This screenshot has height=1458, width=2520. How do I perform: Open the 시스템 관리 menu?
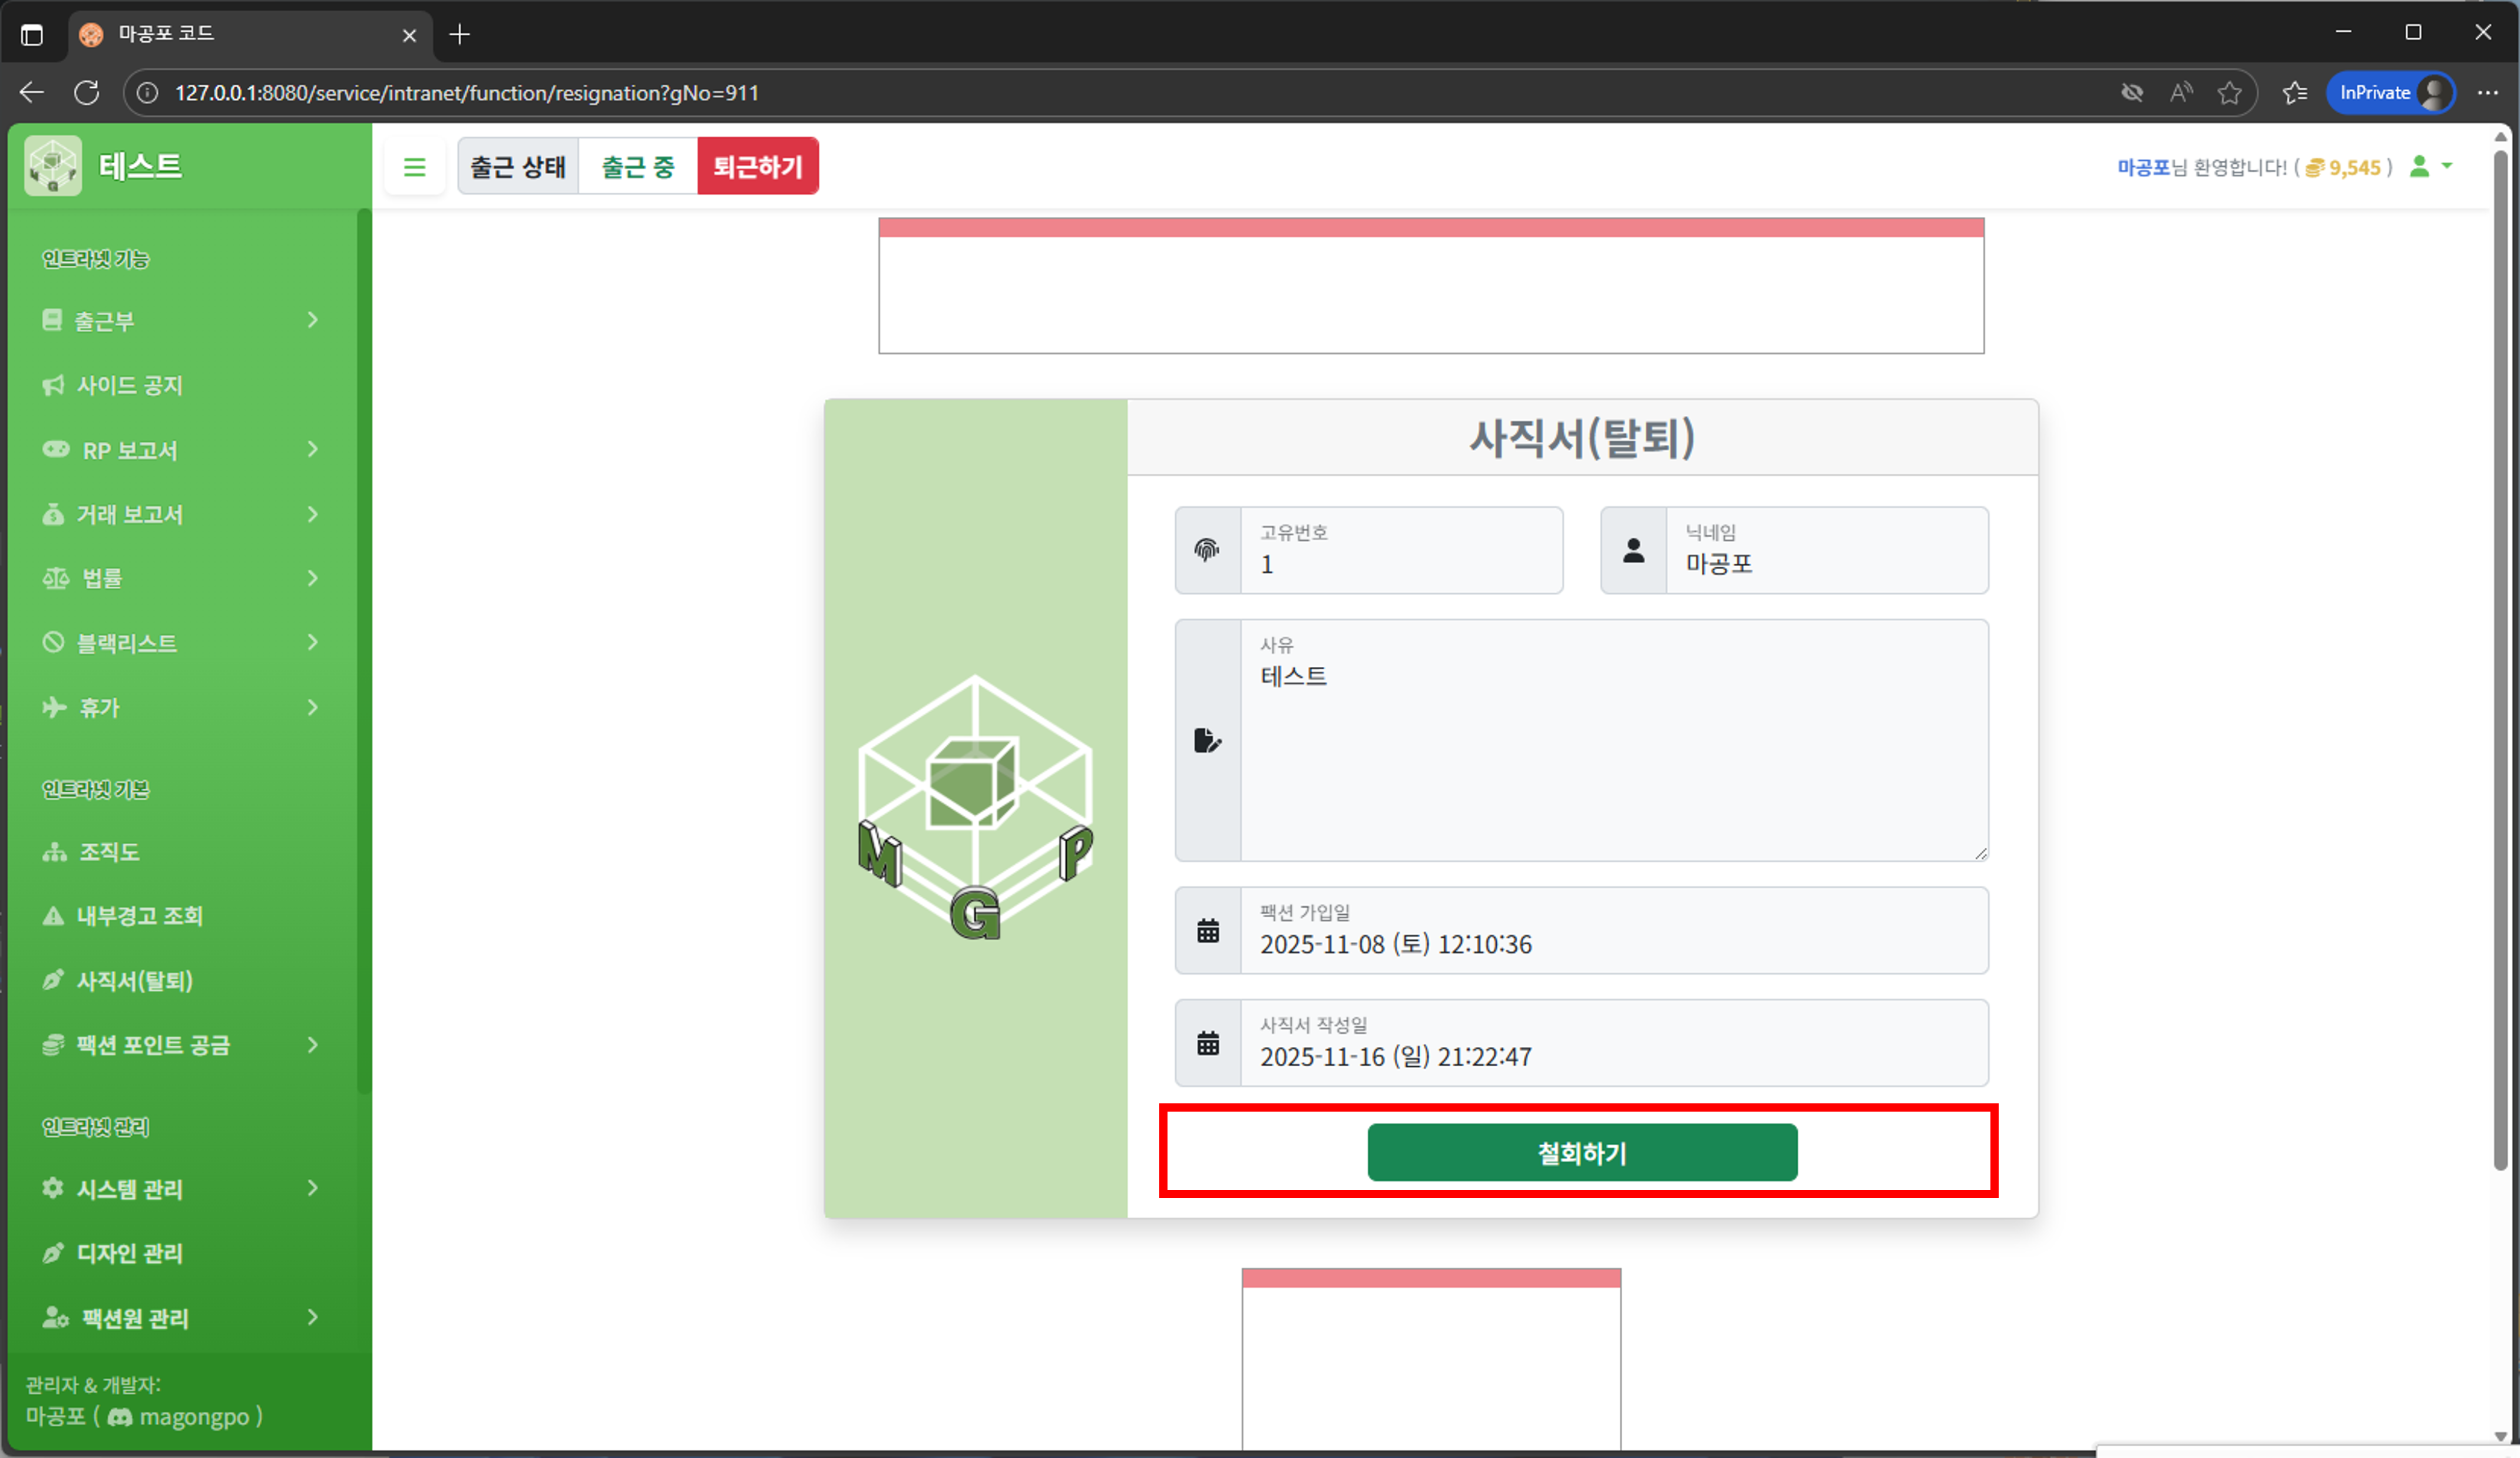[x=132, y=1188]
